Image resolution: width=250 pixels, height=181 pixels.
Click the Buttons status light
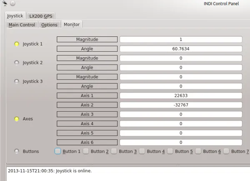17,151
